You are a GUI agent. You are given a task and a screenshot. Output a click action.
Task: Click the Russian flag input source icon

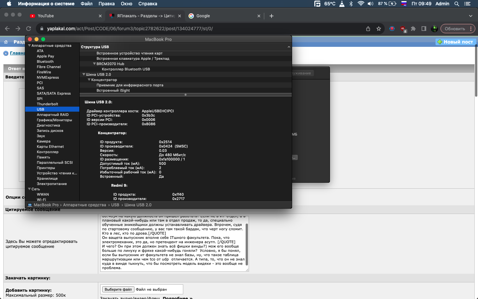[404, 4]
